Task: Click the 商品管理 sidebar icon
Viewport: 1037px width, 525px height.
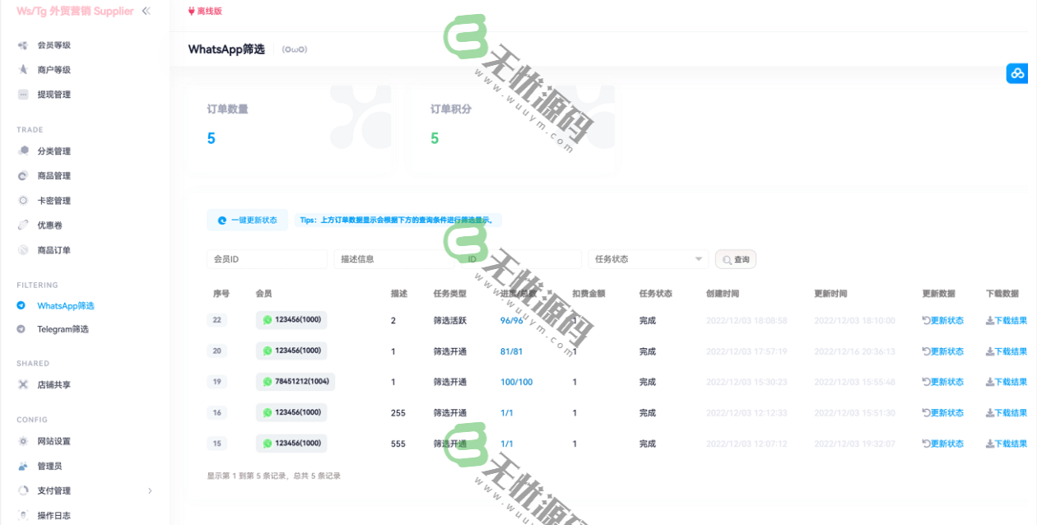Action: (25, 175)
